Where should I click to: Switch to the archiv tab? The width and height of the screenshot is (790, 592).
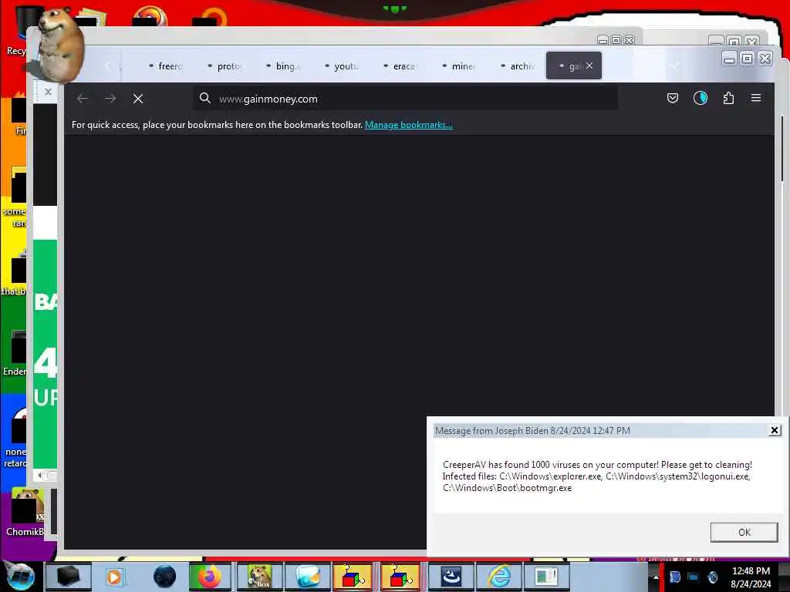tap(518, 66)
